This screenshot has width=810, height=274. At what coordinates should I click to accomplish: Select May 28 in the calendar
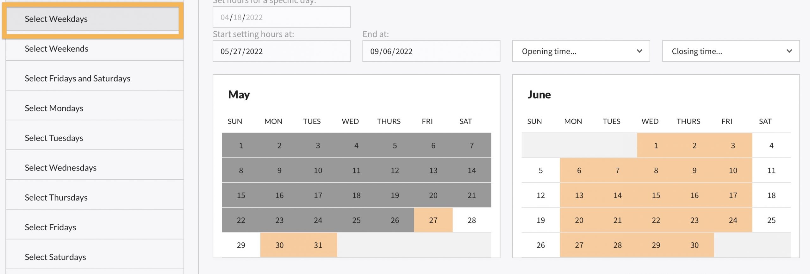471,220
